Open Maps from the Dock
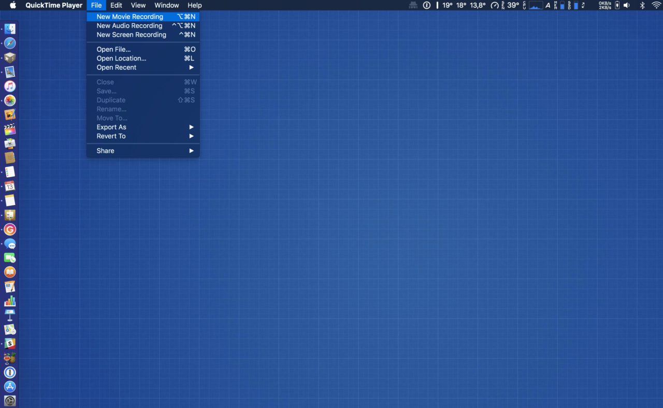The width and height of the screenshot is (663, 408). [x=10, y=329]
